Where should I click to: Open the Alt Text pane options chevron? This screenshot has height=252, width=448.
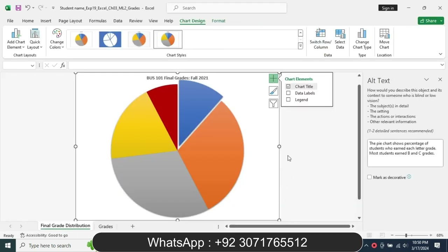pyautogui.click(x=426, y=80)
